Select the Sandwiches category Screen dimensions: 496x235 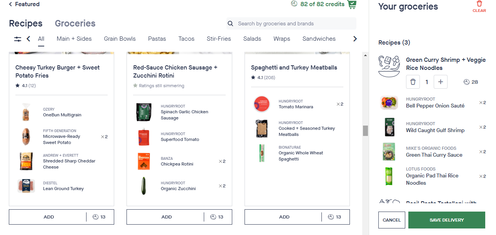tap(319, 39)
